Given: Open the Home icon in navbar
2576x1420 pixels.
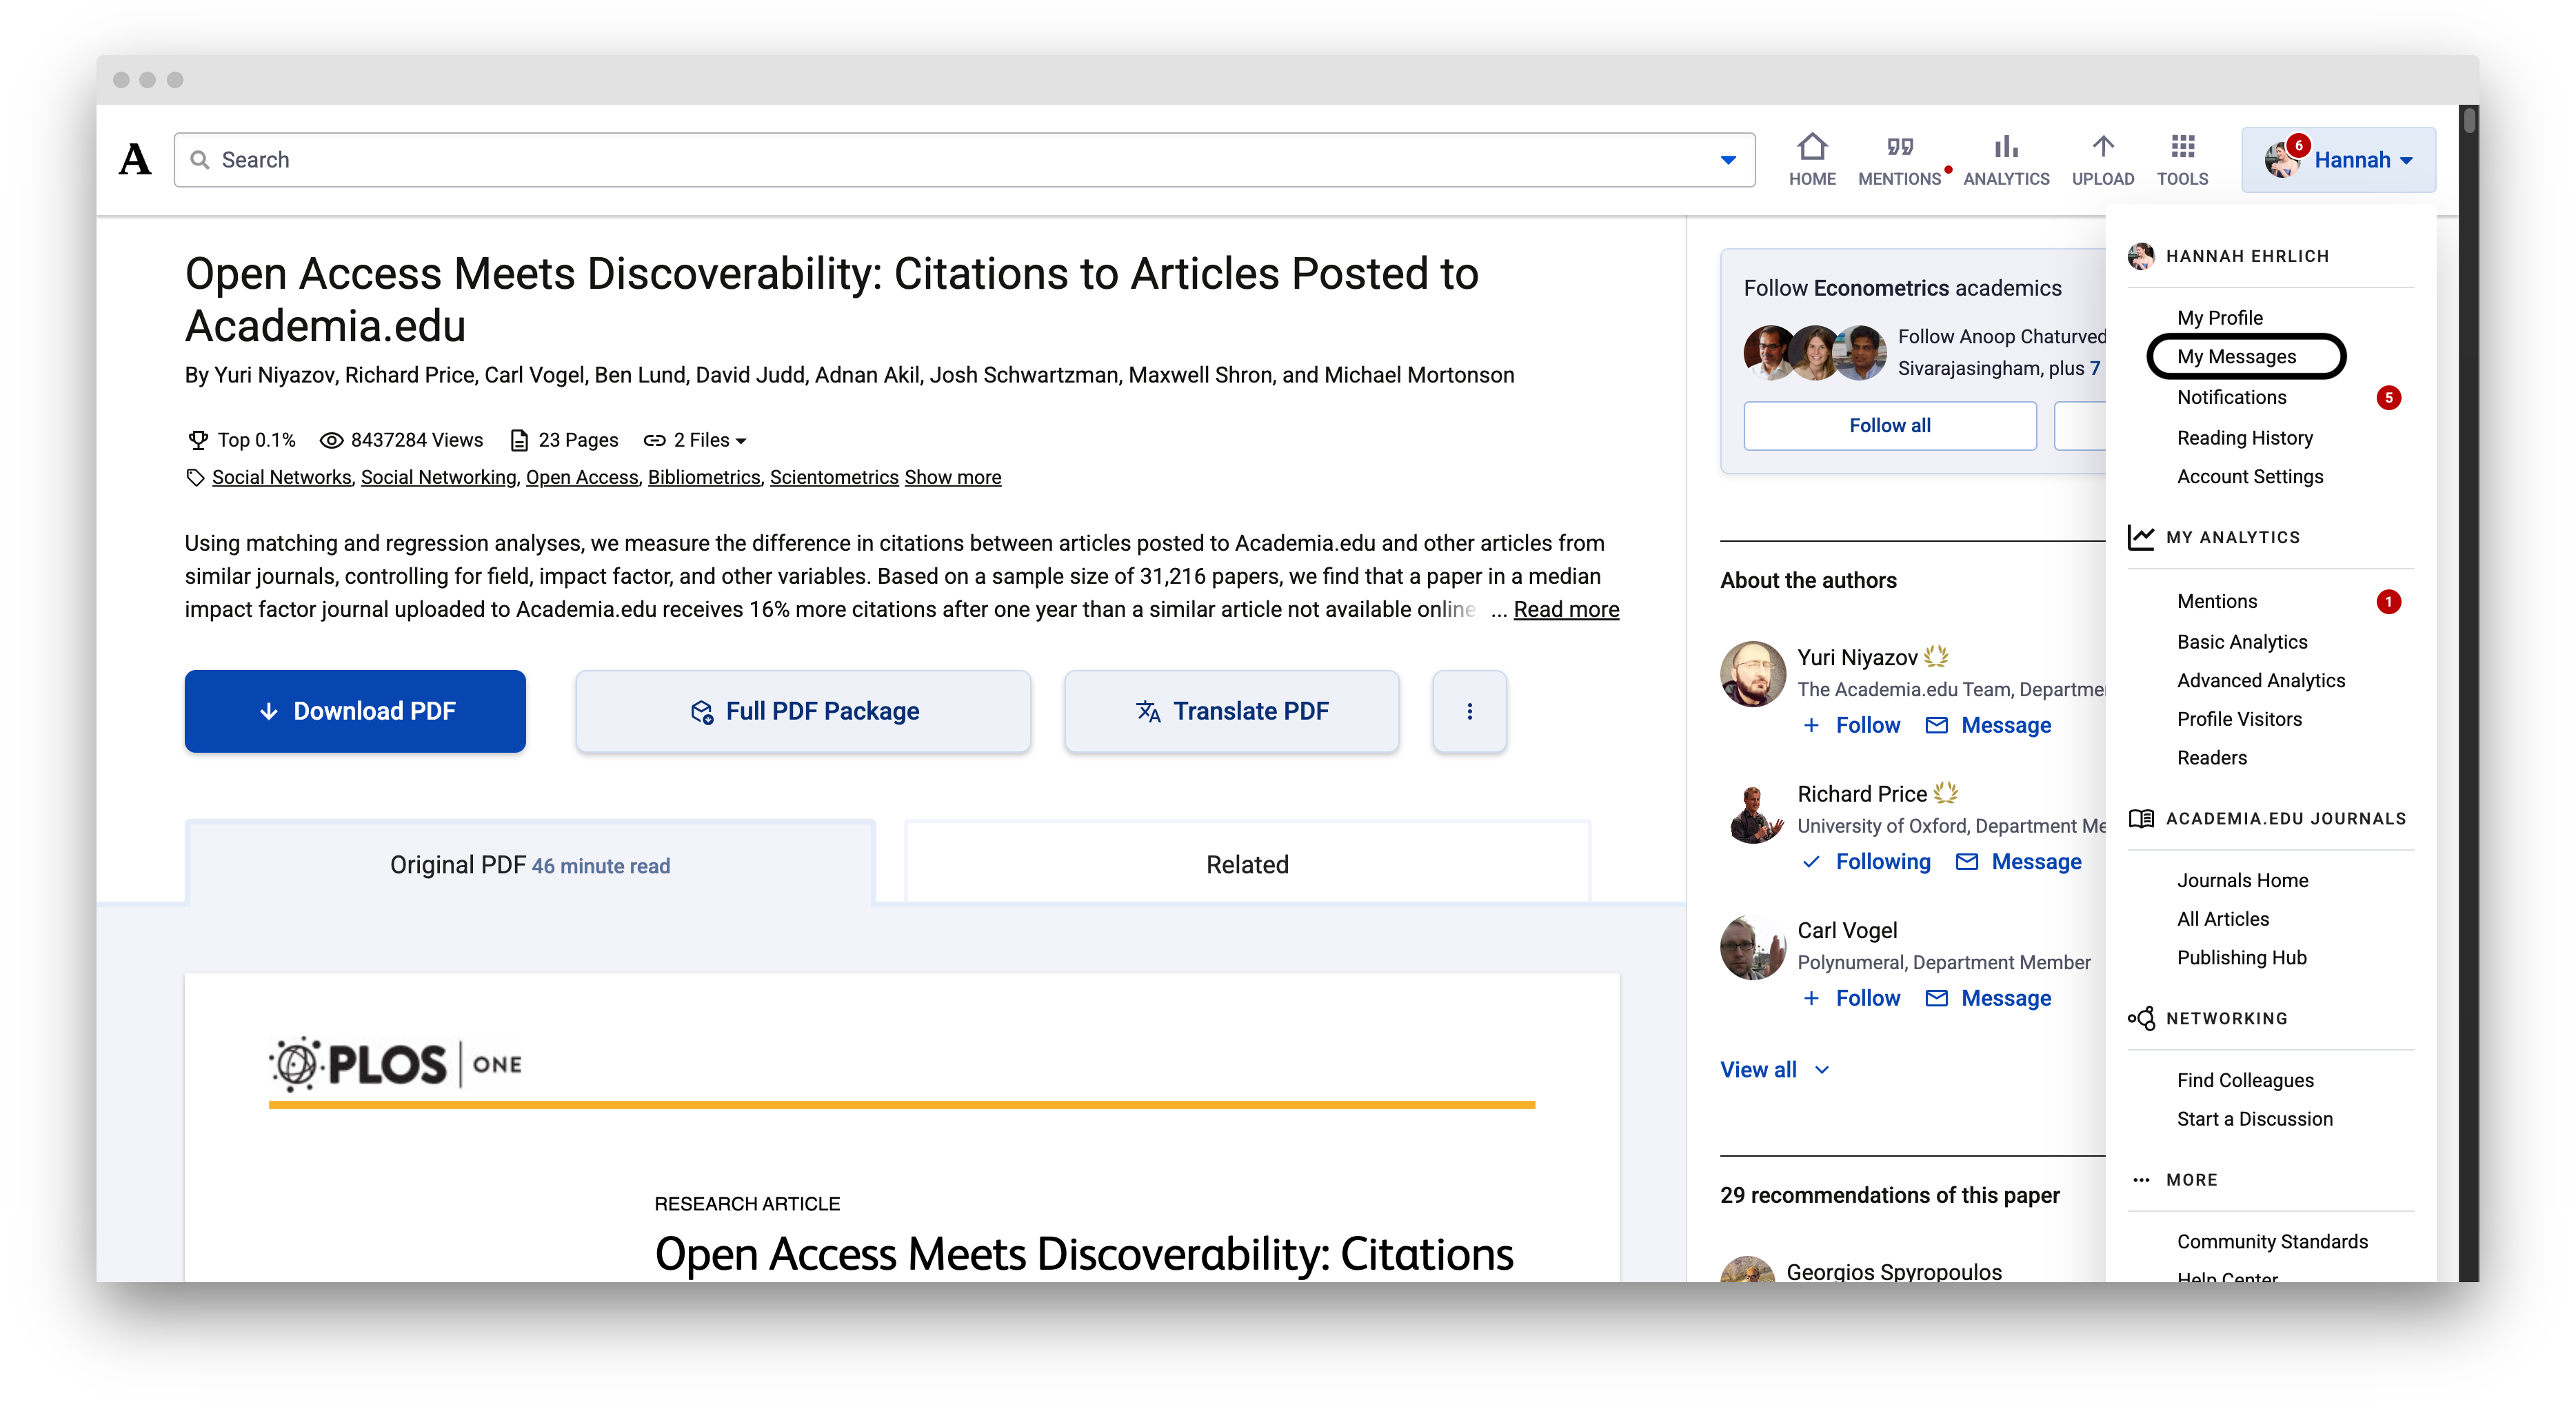Looking at the screenshot, I should coord(1811,147).
